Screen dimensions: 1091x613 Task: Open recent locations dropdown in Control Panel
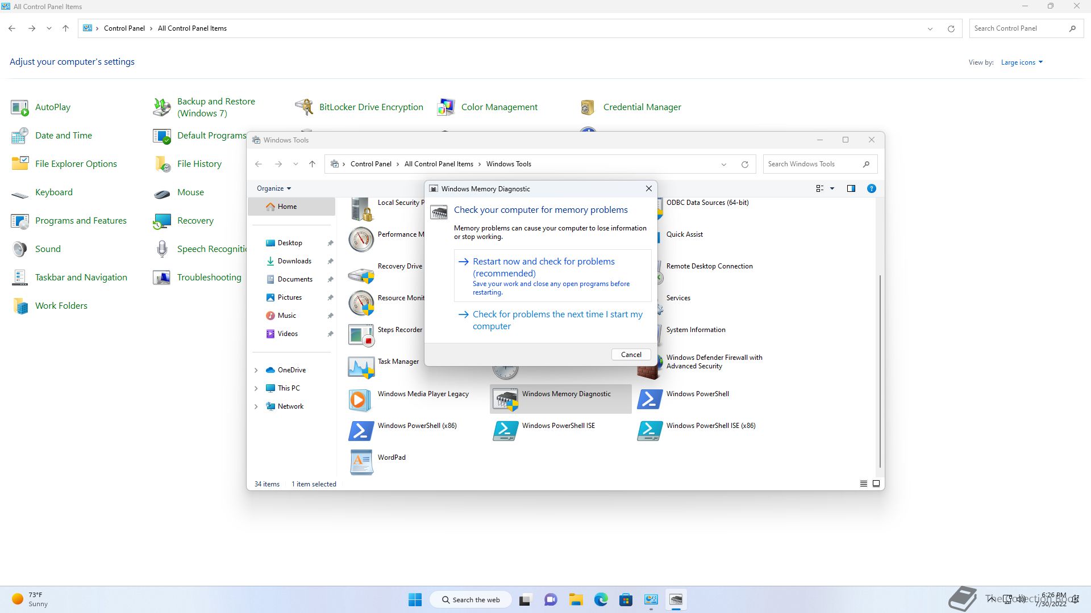point(49,28)
